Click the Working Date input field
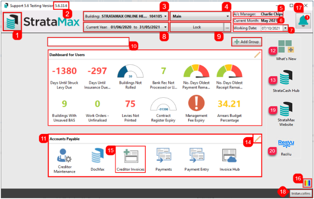314x199 pixels. click(272, 28)
